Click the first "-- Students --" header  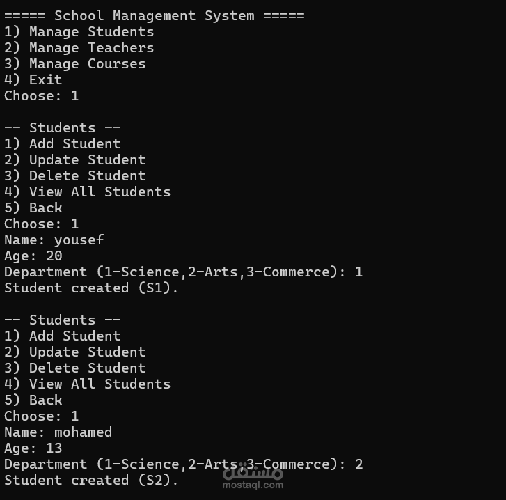[x=62, y=127]
